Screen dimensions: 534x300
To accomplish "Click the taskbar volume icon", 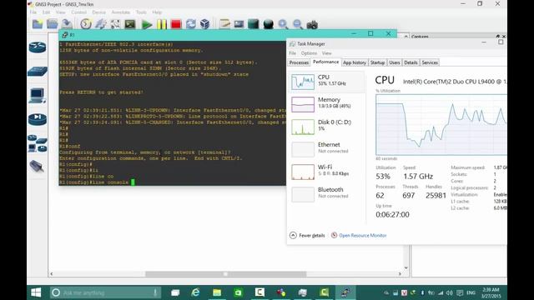I will click(450, 292).
